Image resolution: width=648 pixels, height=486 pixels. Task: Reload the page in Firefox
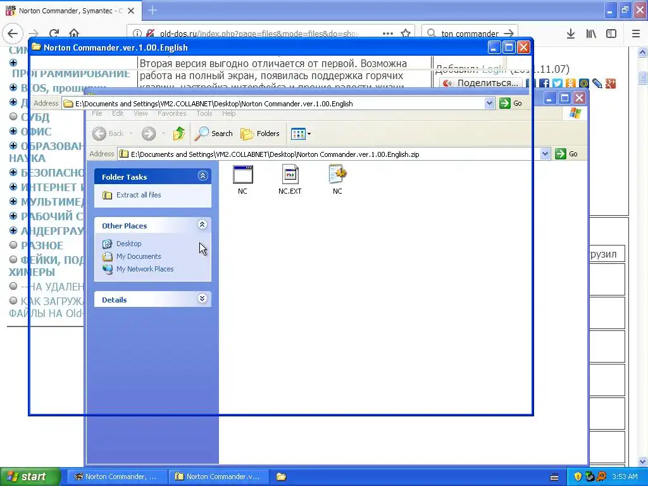pyautogui.click(x=54, y=33)
